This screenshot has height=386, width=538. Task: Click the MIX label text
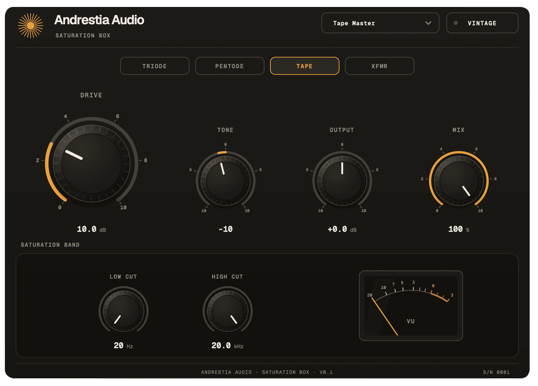[459, 130]
